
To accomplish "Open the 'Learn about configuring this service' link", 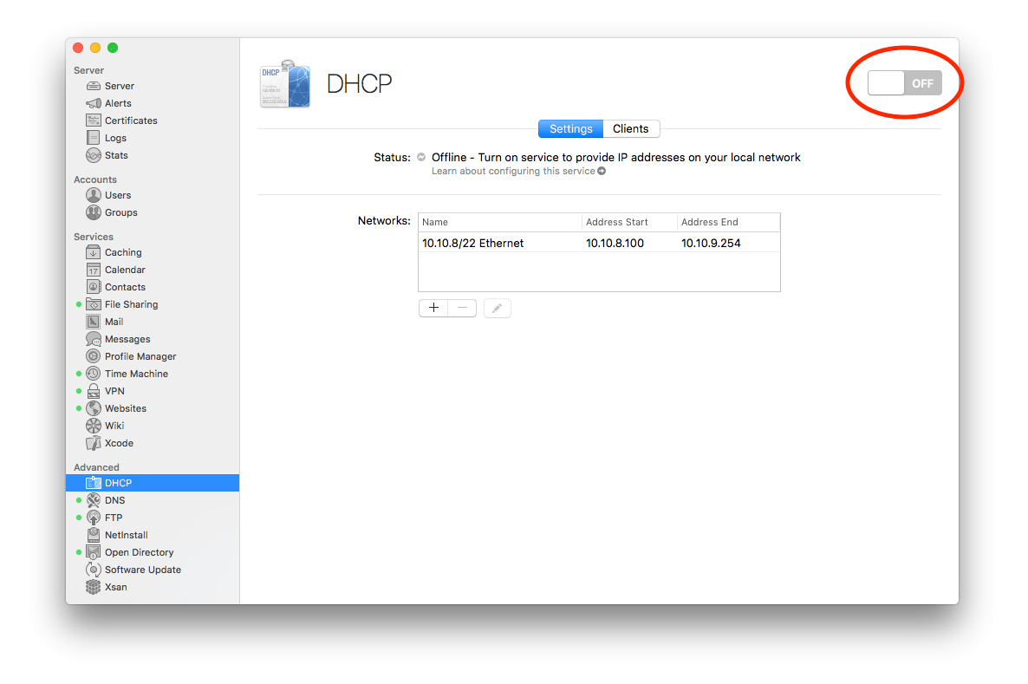I will tap(518, 171).
